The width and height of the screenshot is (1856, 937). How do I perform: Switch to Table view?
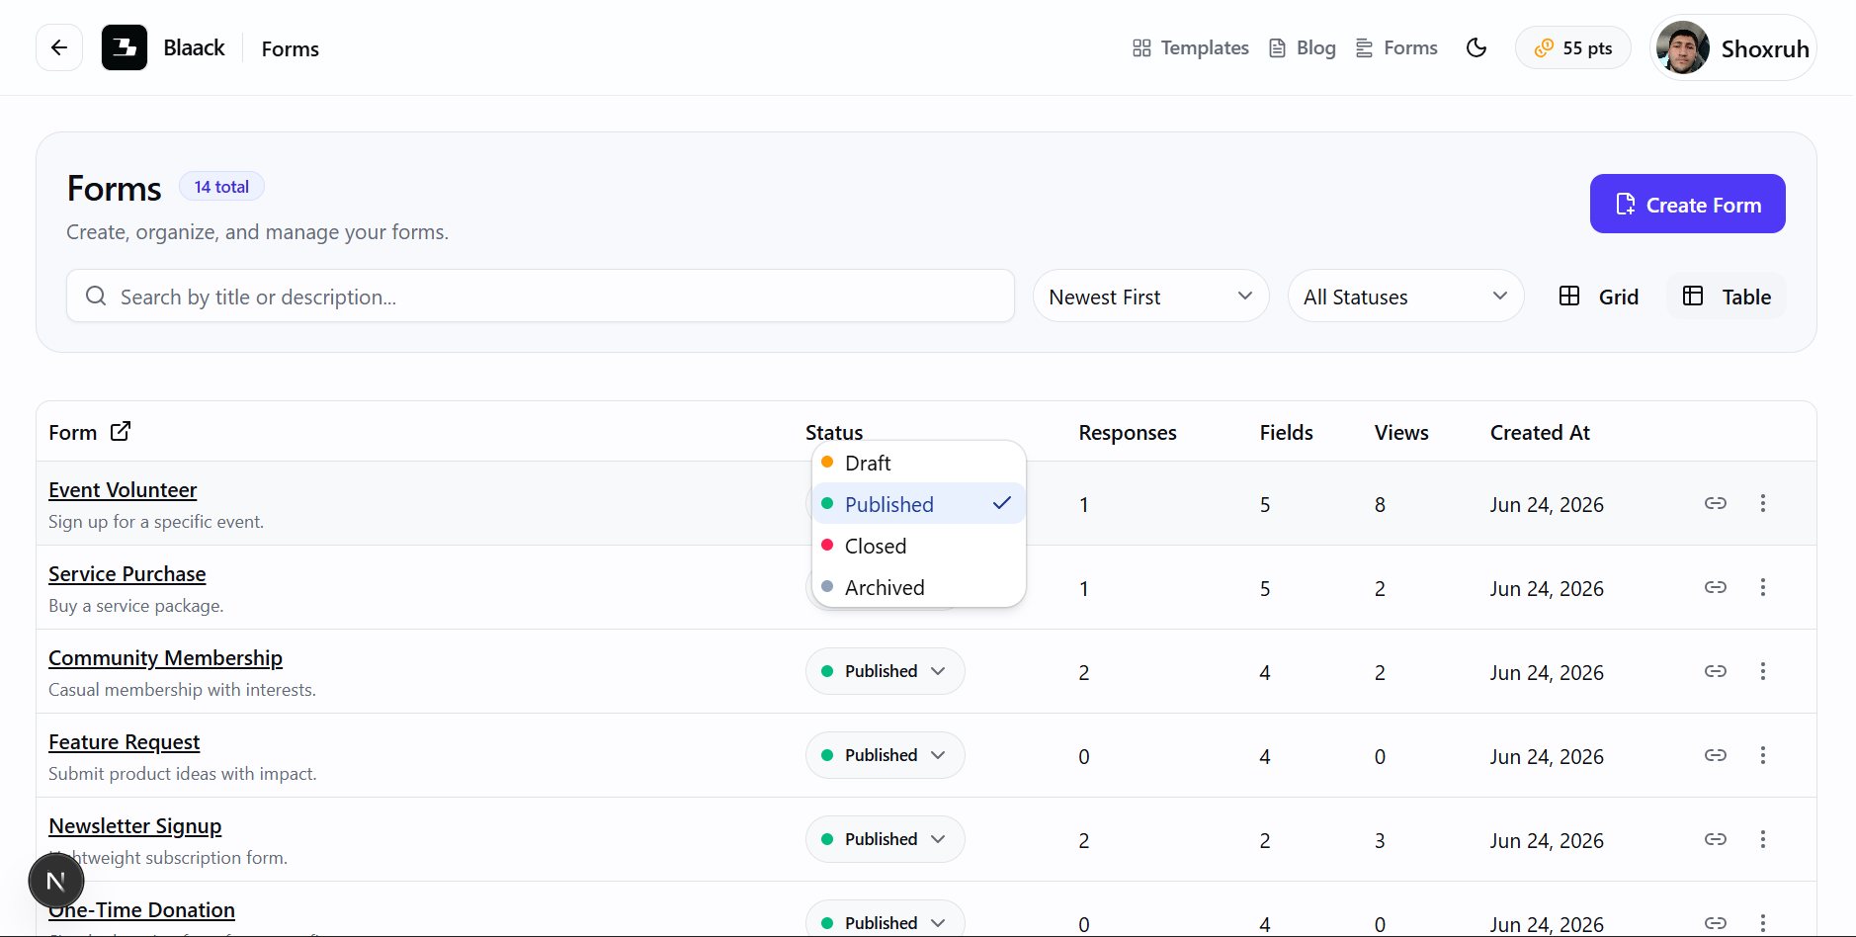click(x=1727, y=297)
